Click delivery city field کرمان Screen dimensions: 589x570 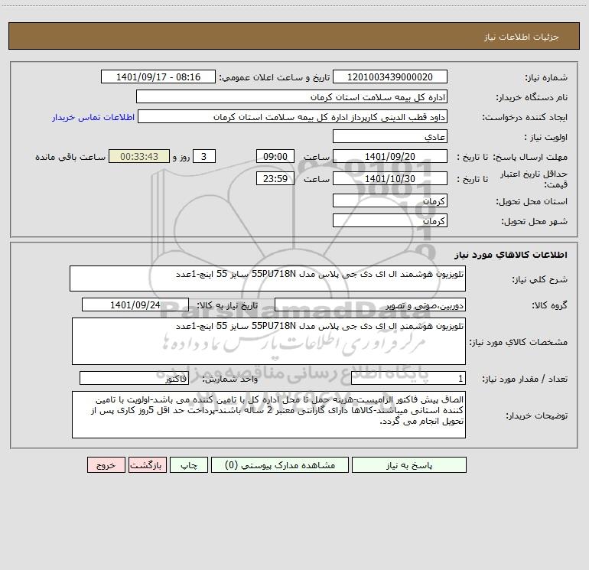(390, 221)
